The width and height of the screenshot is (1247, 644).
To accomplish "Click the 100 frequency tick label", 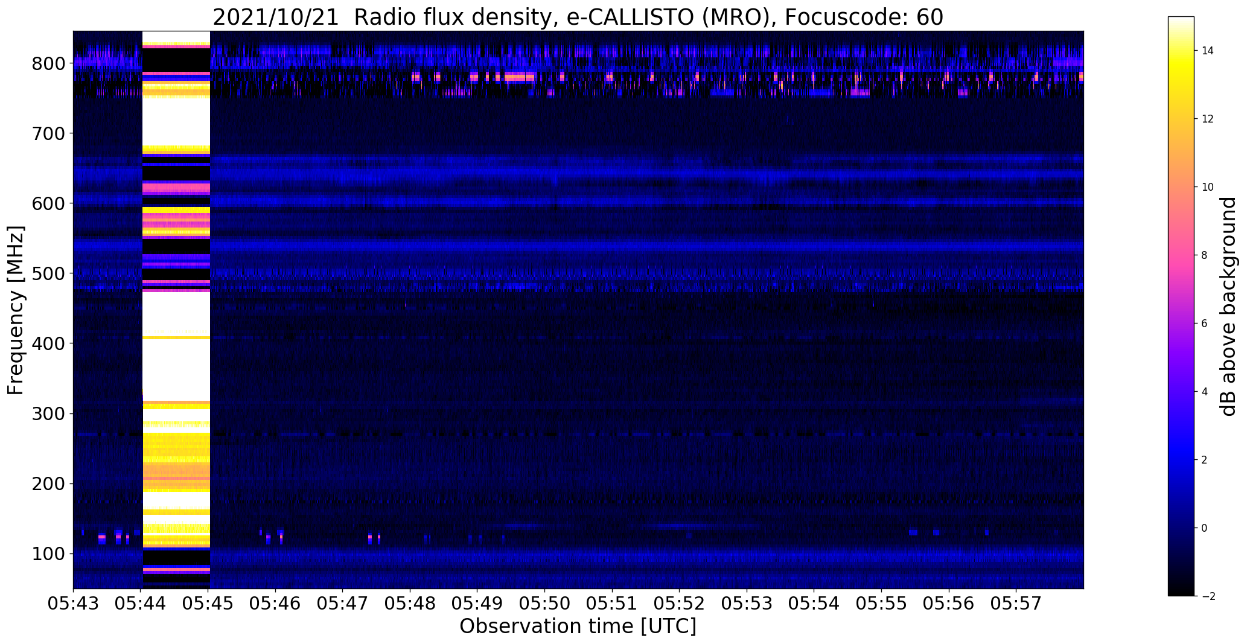I will point(49,553).
